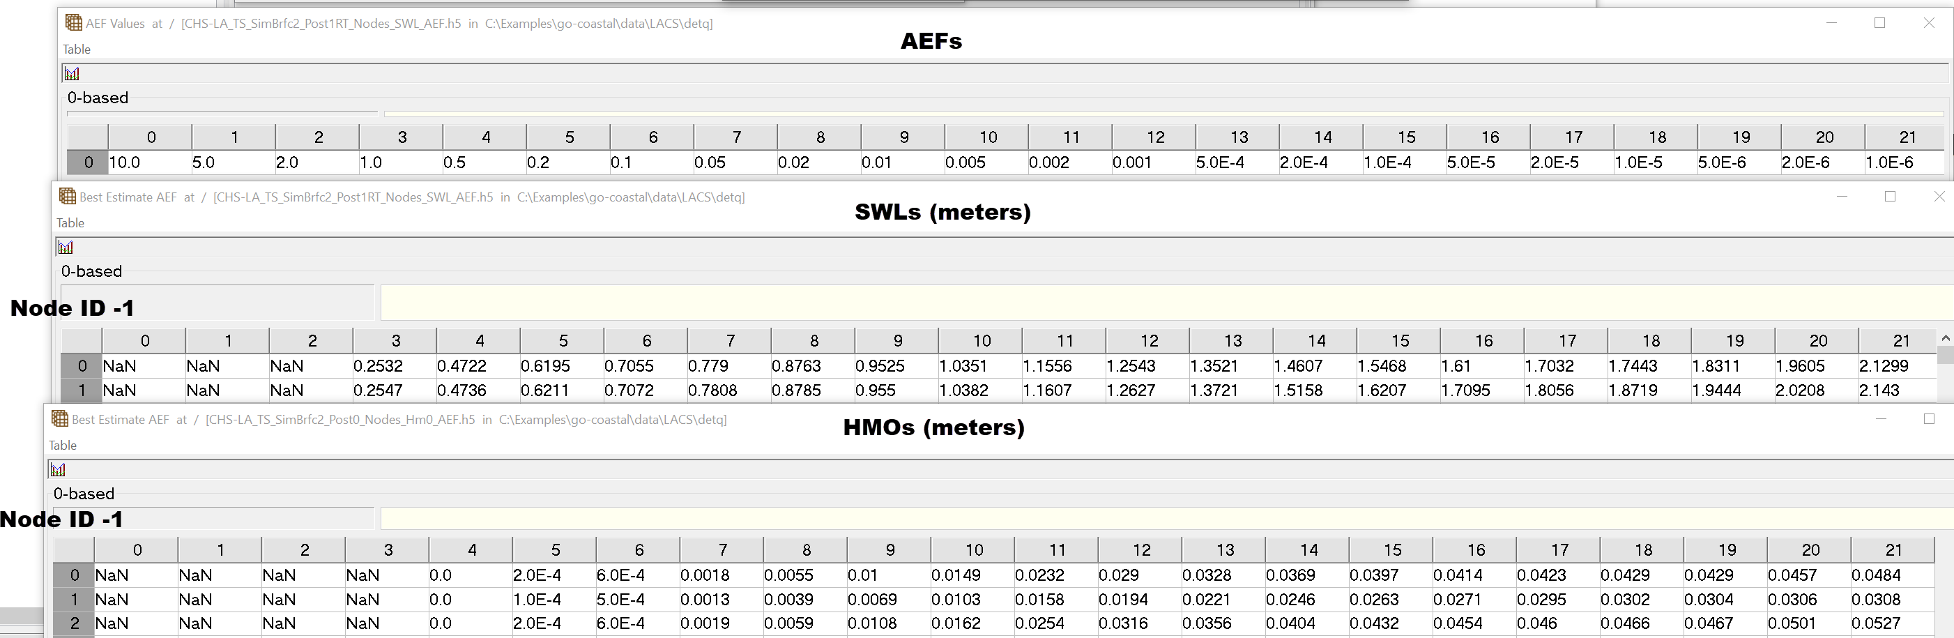Image resolution: width=1954 pixels, height=638 pixels.
Task: Click table icon in AEF Values title bar
Action: [x=74, y=23]
